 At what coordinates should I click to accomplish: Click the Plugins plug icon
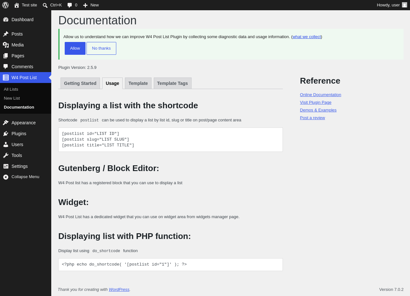point(6,134)
